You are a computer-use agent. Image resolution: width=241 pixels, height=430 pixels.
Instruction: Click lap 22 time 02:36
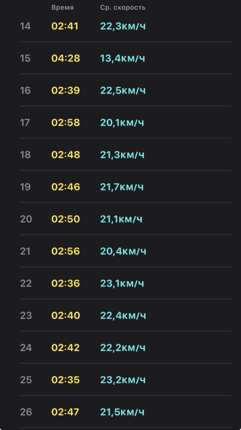pyautogui.click(x=66, y=283)
